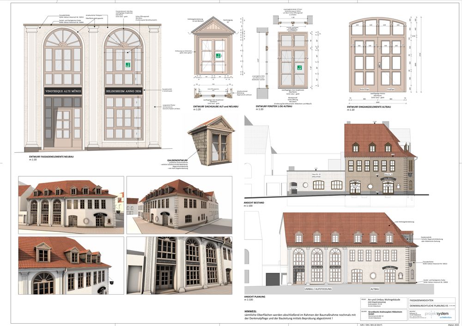462x326 pixels.
Task: Click "FASSADENANSICHTEN" in the title block
Action: click(x=422, y=301)
